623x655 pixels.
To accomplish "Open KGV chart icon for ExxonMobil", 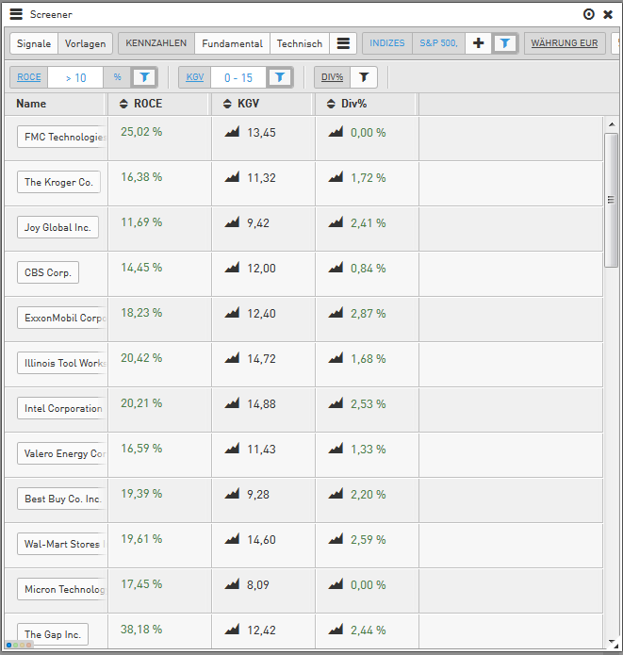I will pyautogui.click(x=232, y=313).
